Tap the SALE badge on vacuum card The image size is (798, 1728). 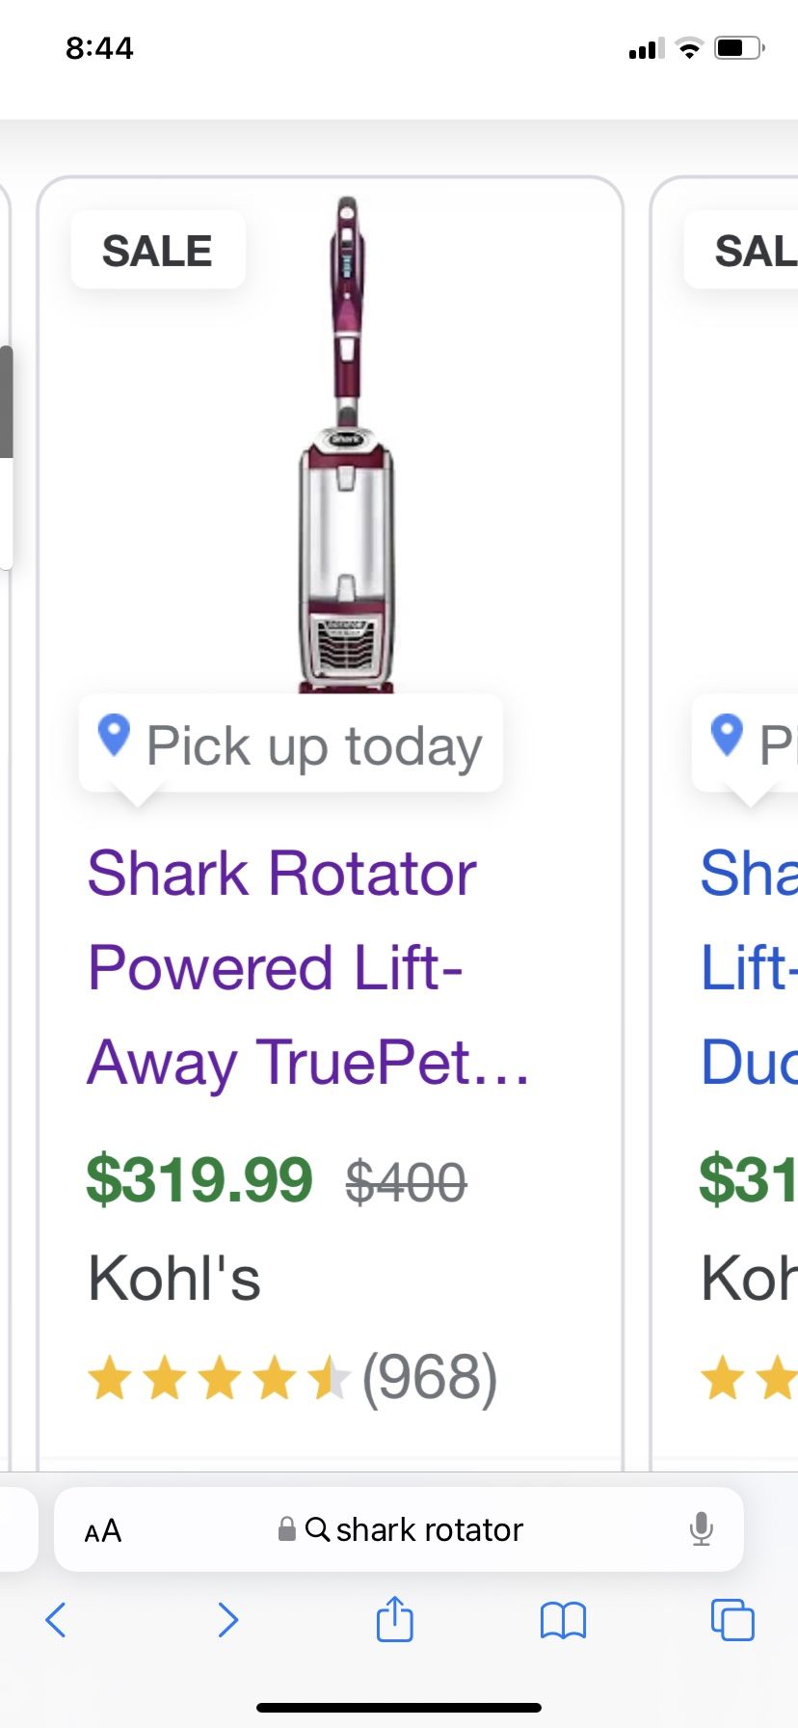point(157,251)
